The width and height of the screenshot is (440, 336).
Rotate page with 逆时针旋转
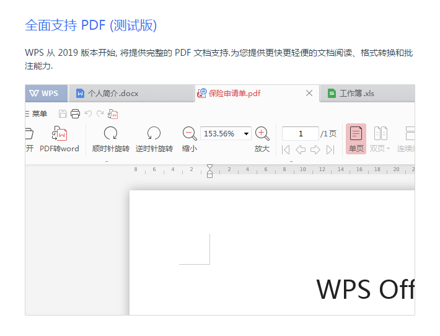pos(154,139)
